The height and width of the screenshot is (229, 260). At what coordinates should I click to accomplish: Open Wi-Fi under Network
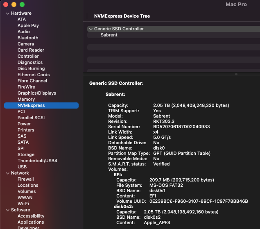coord(23,204)
